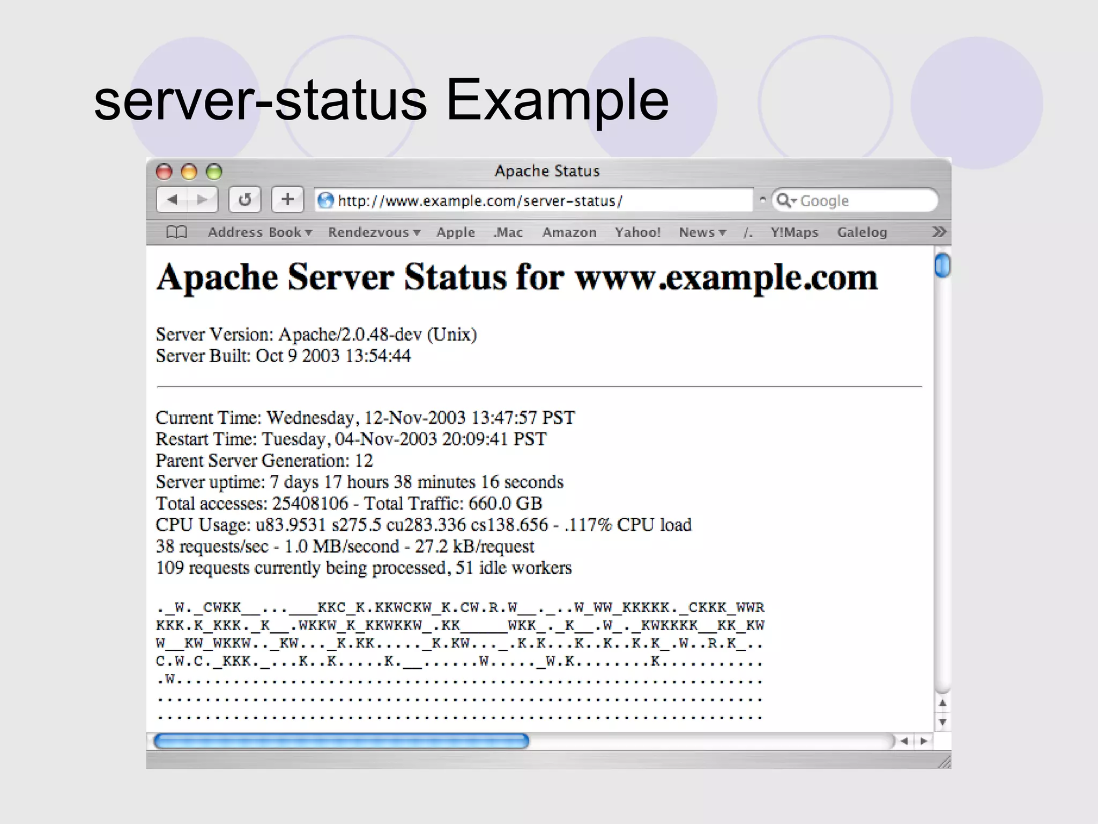This screenshot has height=824, width=1098.
Task: Click the vertical scroll up arrow
Action: point(943,703)
